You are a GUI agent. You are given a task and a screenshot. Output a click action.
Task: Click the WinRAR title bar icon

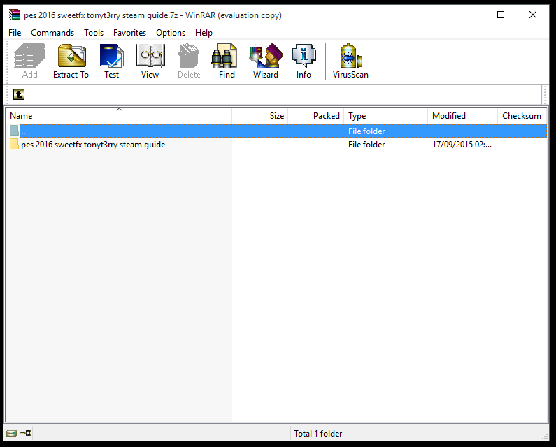coord(15,15)
